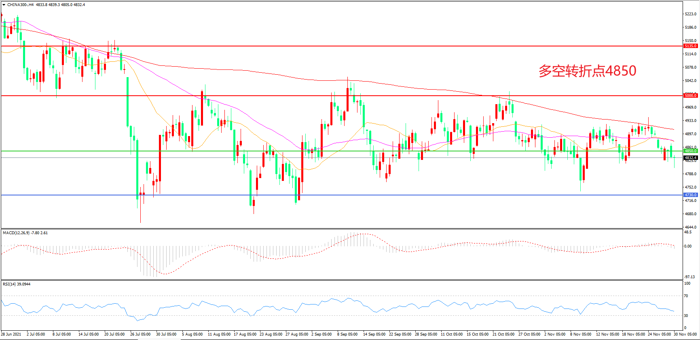Select the red 5135.0 price label
Screen dimensions: 700x340
click(x=690, y=46)
